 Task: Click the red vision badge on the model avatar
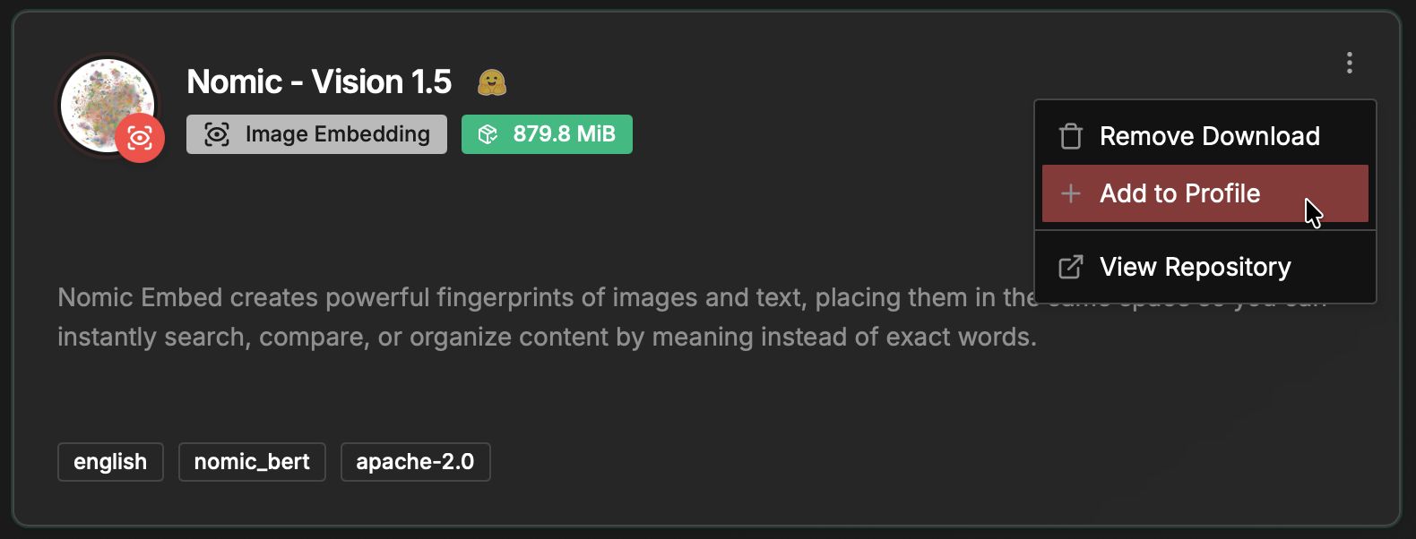point(142,137)
